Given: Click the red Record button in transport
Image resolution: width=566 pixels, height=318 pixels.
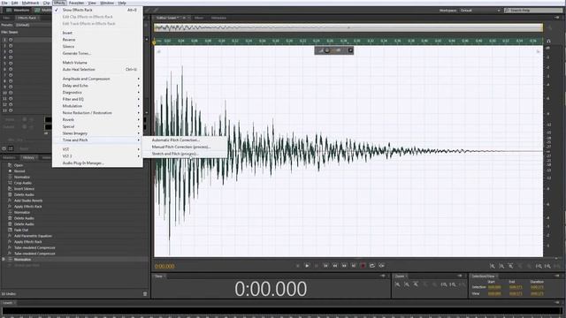Looking at the screenshot, I should coord(363,266).
